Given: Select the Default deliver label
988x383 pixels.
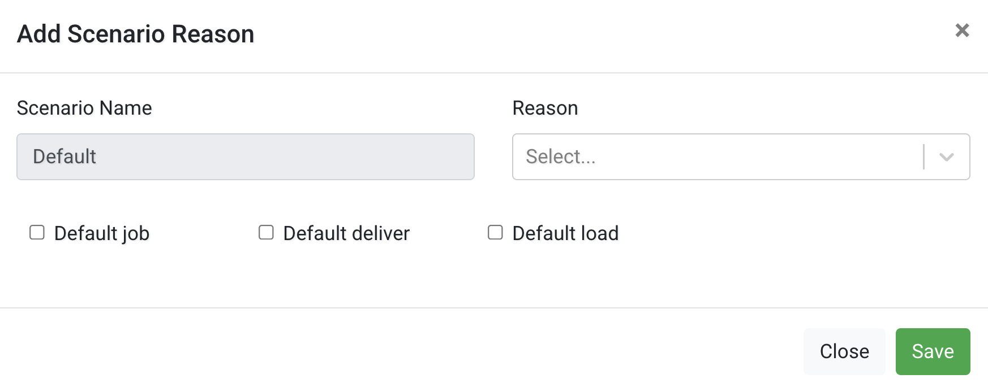Looking at the screenshot, I should click(x=346, y=233).
